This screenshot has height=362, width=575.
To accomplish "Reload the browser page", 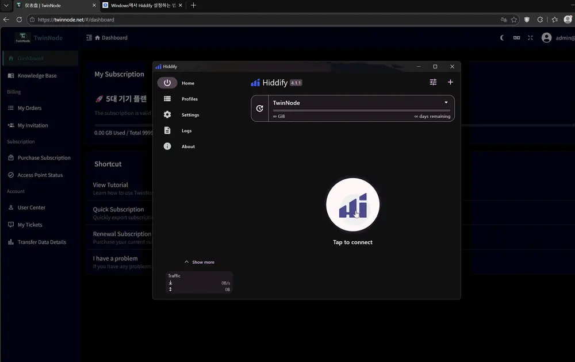I will pos(19,20).
